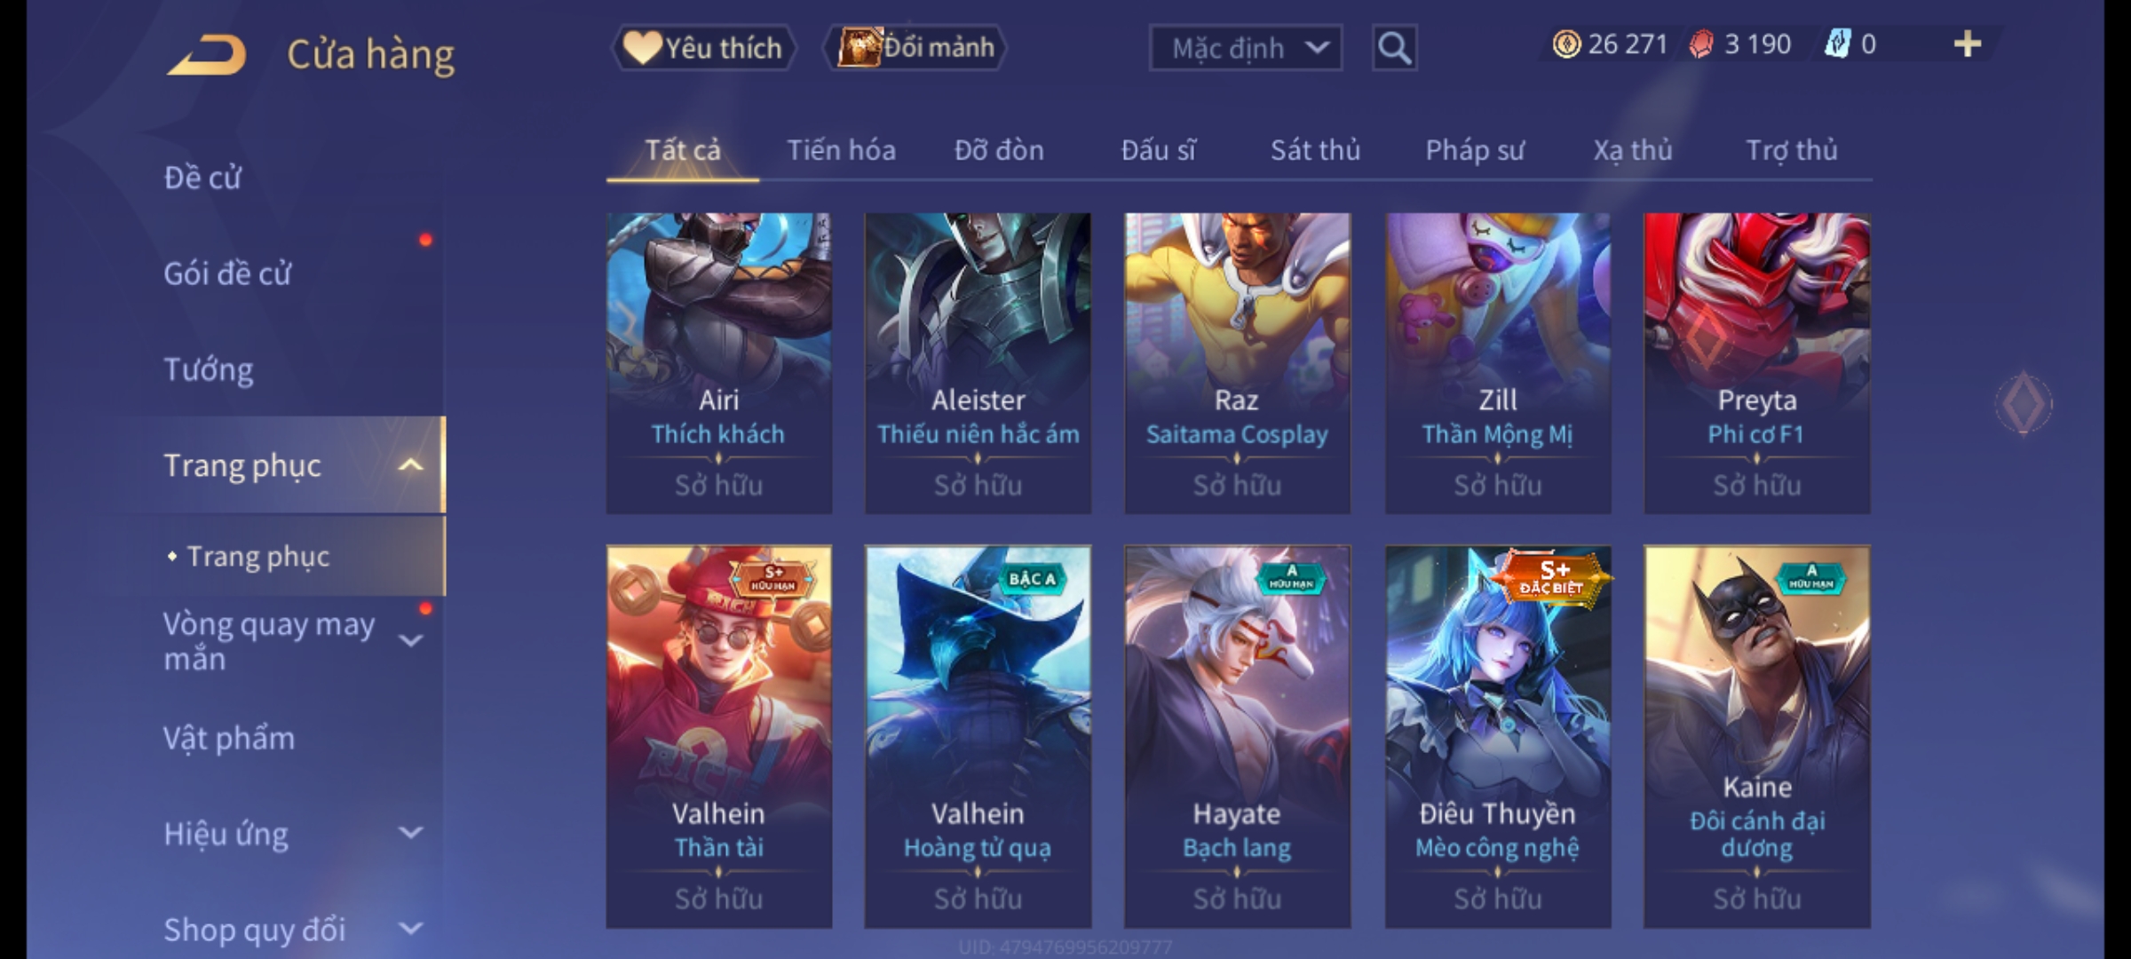Tap the golden back arrow icon
2131x959 pixels.
206,55
